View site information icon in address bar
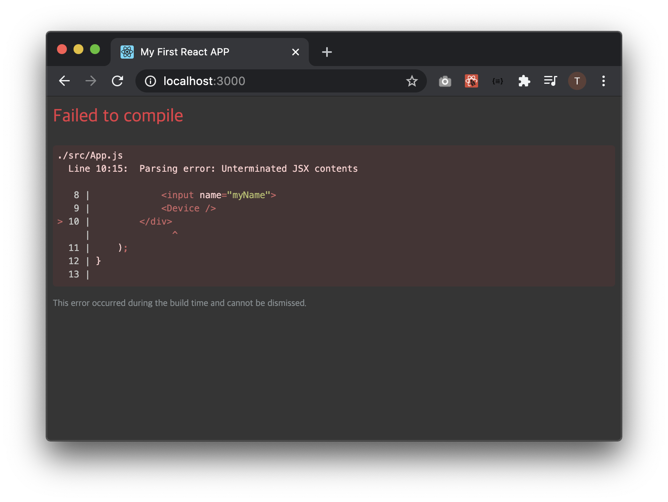Viewport: 668px width, 502px height. (151, 81)
